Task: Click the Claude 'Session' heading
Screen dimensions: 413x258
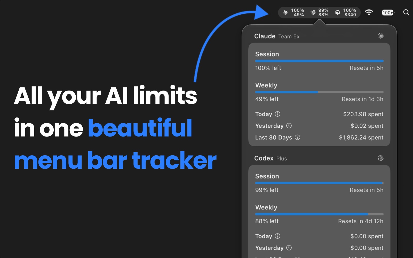Action: coord(267,54)
